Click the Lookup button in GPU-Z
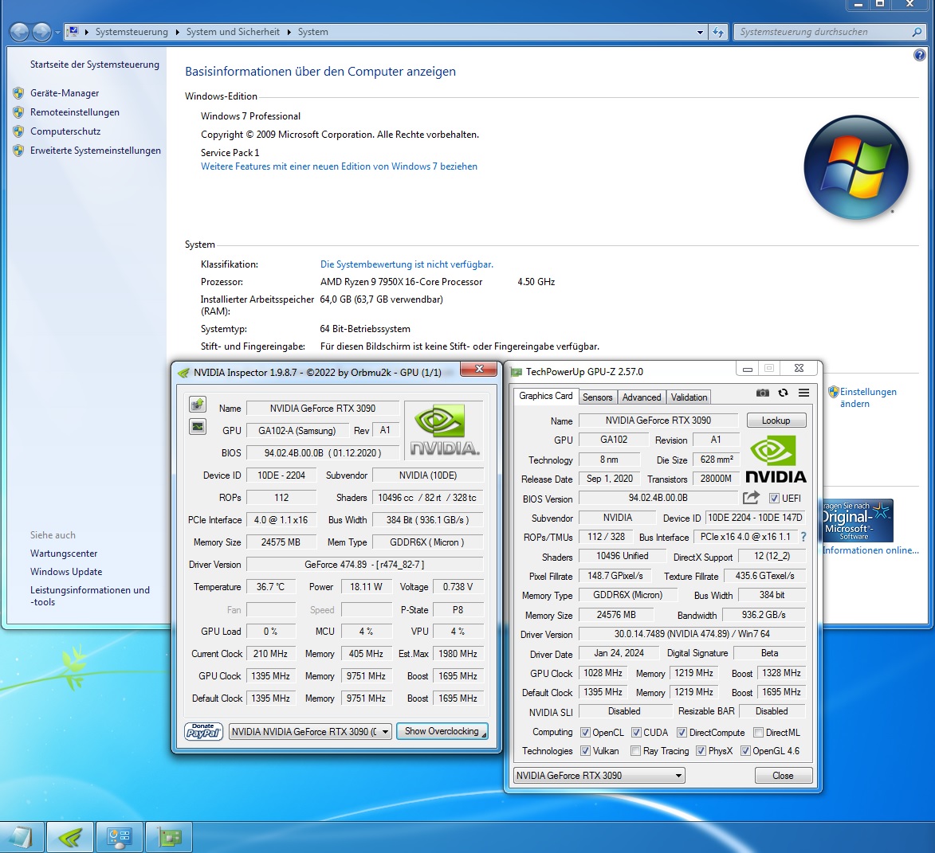 [x=776, y=420]
